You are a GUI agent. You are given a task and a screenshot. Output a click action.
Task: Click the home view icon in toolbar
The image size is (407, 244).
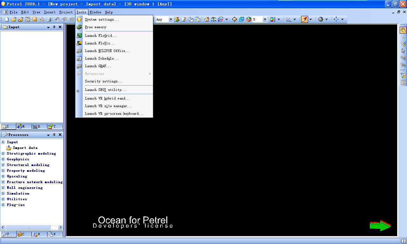(x=207, y=19)
